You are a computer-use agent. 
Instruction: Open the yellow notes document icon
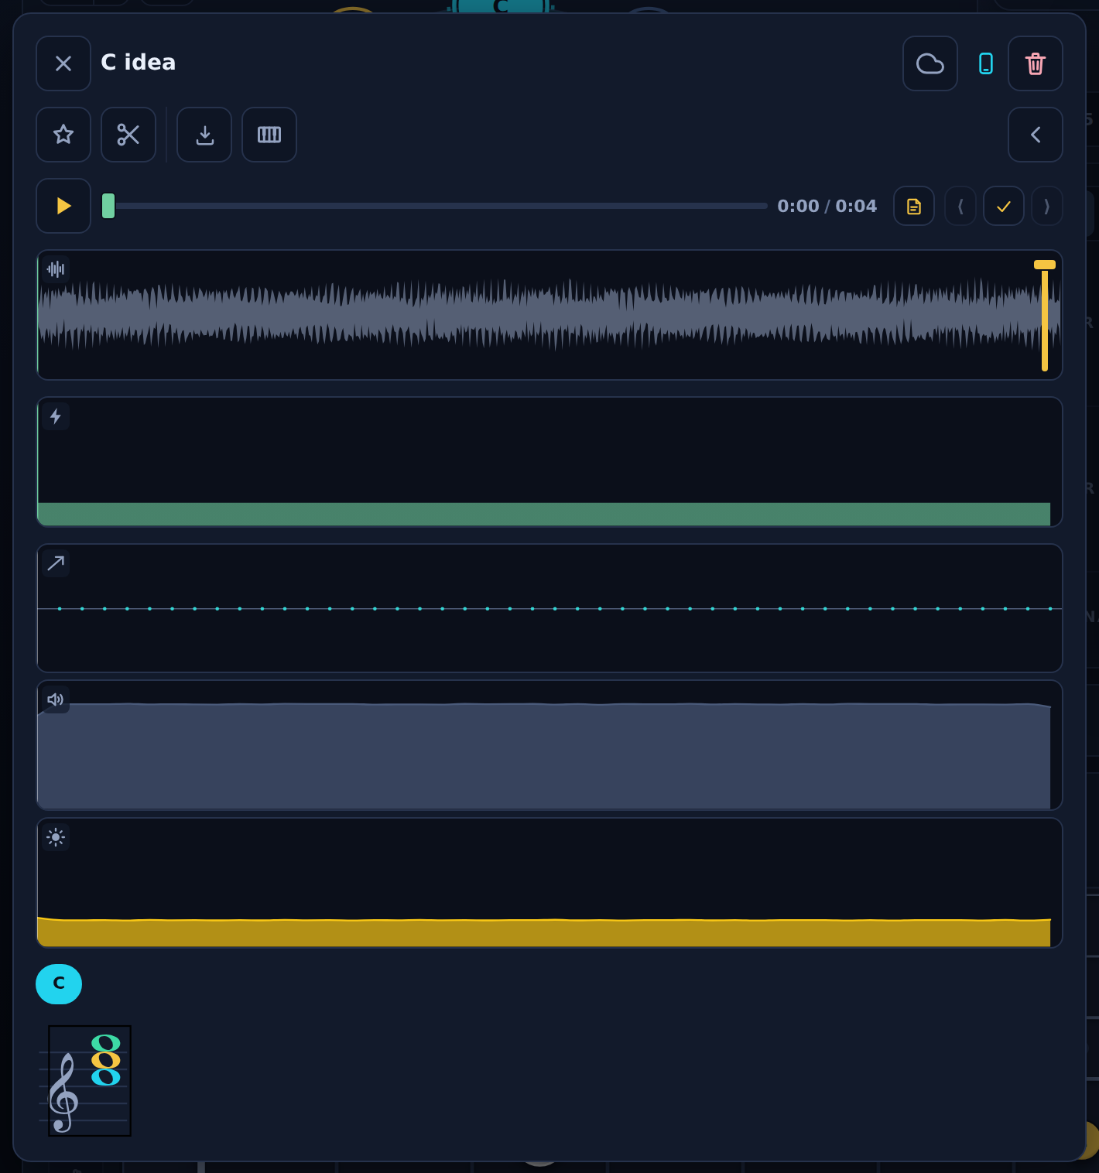(914, 207)
